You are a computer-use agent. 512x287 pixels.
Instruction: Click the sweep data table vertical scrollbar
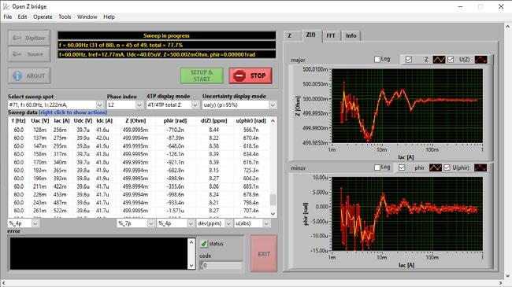coord(273,167)
